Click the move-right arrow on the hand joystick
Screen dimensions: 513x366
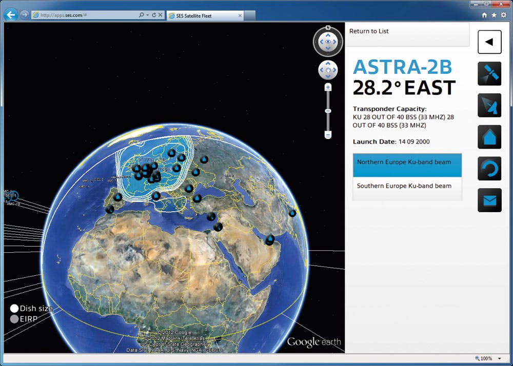coord(334,70)
